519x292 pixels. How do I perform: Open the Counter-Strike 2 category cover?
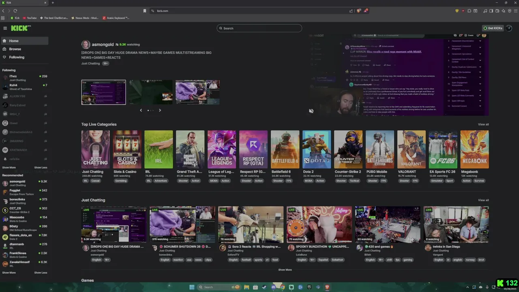(348, 149)
